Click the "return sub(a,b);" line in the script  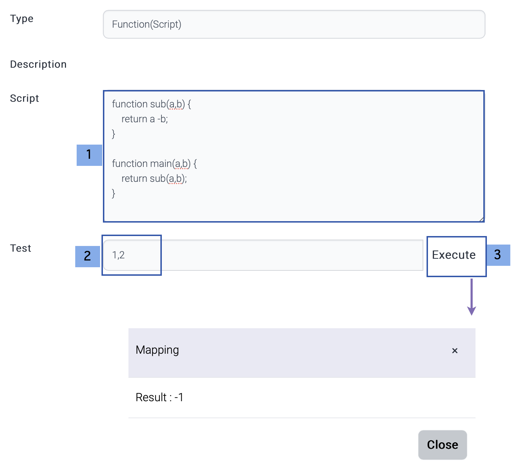pos(154,179)
